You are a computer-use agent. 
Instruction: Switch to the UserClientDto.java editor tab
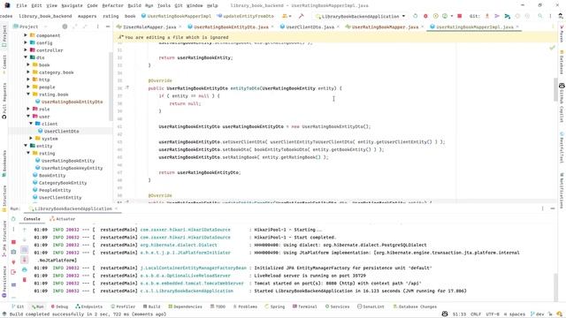point(310,26)
